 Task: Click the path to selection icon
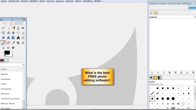point(175,72)
